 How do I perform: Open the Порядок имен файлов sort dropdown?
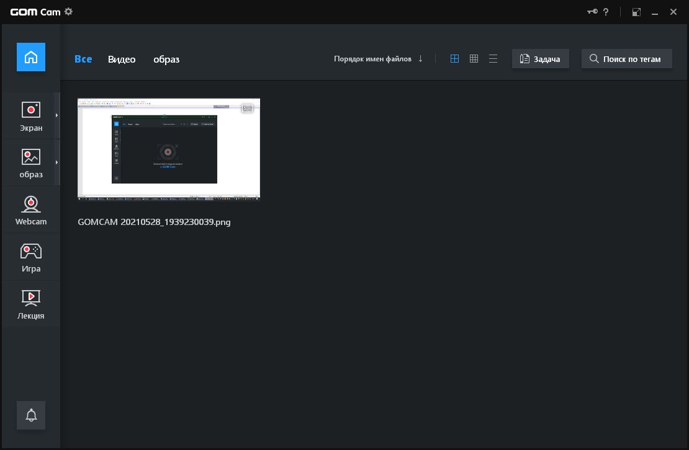[372, 59]
